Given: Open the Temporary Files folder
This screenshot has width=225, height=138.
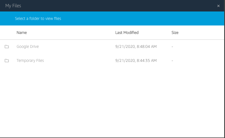Looking at the screenshot, I should click(x=30, y=60).
